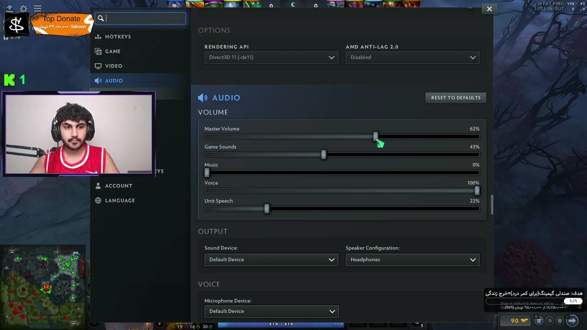Open the AMD Anti-Lag 2.0 dropdown
587x330 pixels.
tap(413, 57)
